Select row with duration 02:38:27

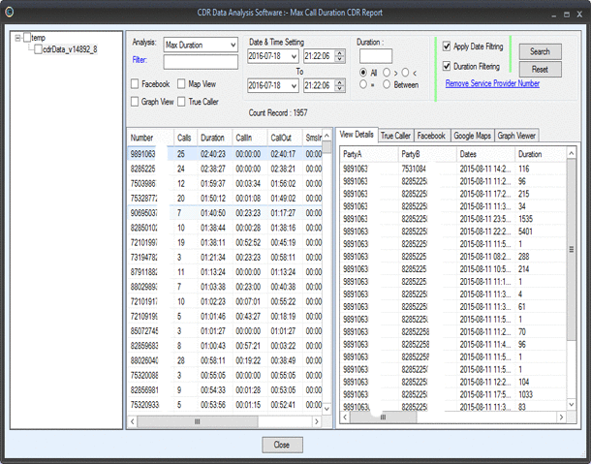(225, 169)
